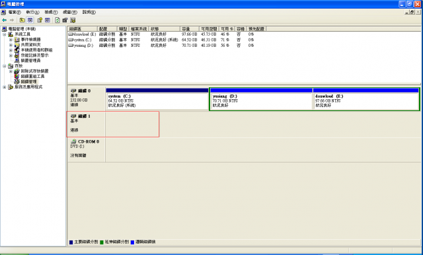This screenshot has width=423, height=255.
Task: Open the 檢視(V) menu
Action: (x=51, y=12)
